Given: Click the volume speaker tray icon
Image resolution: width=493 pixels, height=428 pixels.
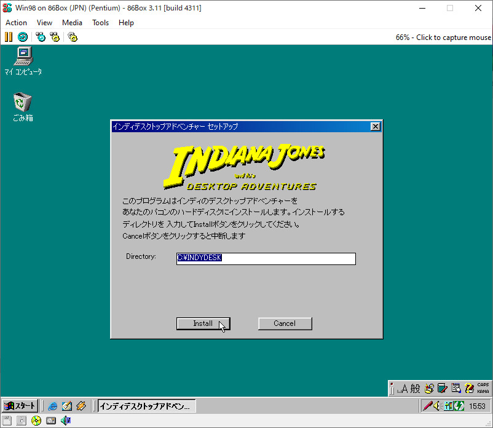Looking at the screenshot, I should point(437,406).
